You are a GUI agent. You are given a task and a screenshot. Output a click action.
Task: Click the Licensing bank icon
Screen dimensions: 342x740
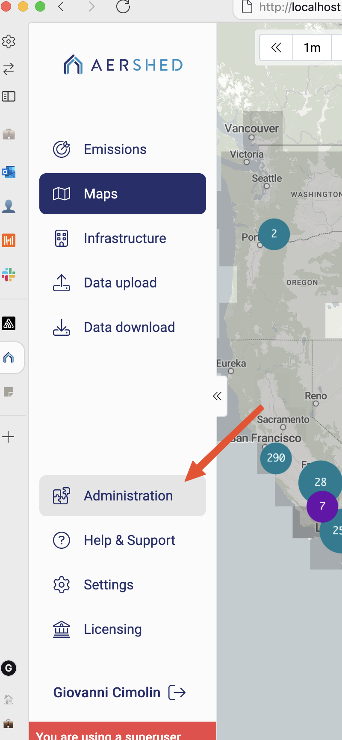point(62,629)
